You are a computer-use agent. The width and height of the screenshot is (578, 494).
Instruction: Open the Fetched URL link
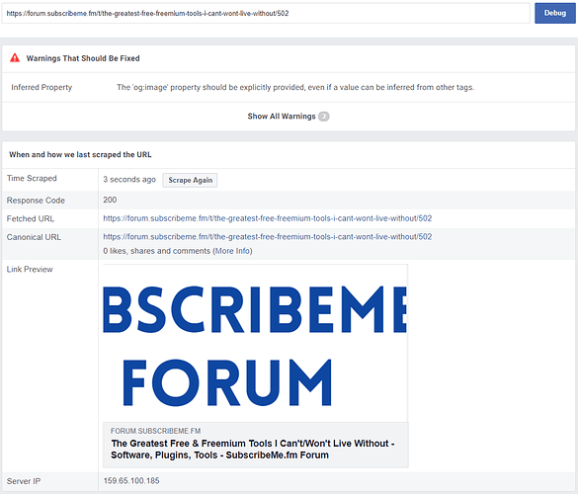[267, 218]
